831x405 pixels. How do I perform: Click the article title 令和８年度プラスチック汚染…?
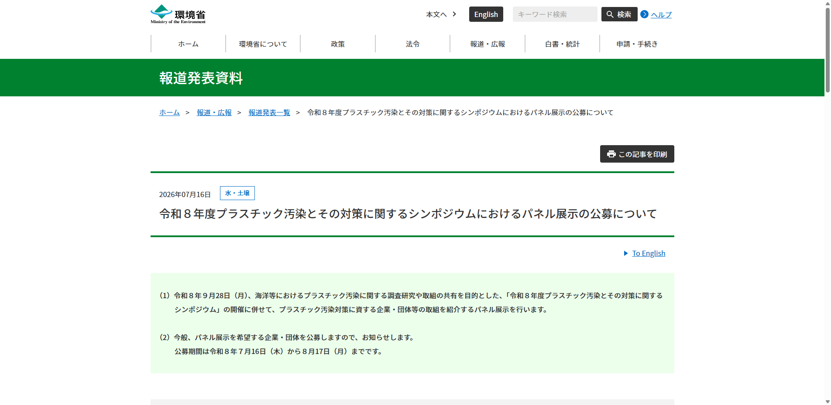pos(408,214)
